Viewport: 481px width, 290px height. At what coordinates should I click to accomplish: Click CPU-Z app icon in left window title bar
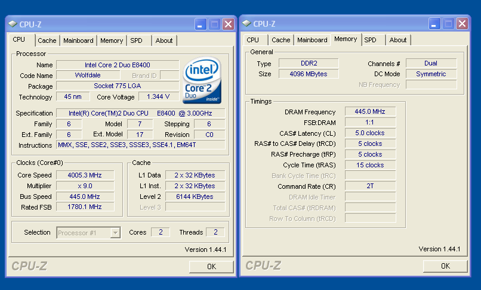13,24
